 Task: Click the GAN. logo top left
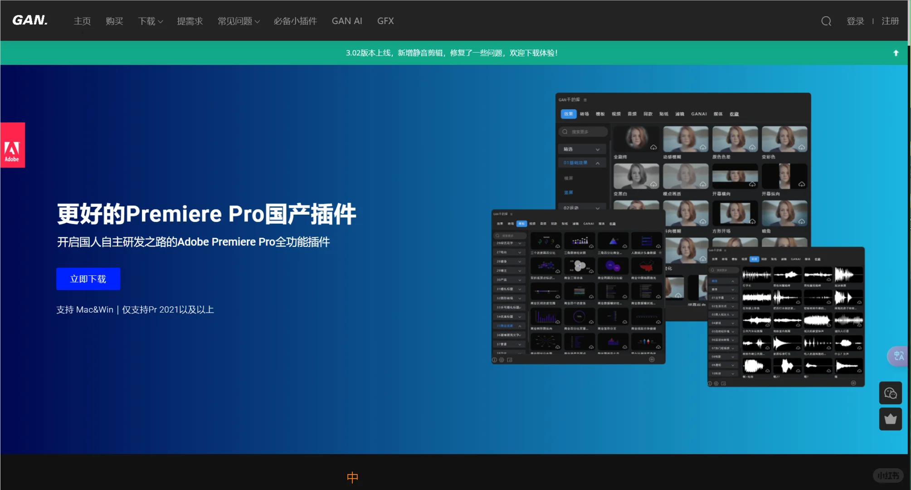pyautogui.click(x=29, y=20)
